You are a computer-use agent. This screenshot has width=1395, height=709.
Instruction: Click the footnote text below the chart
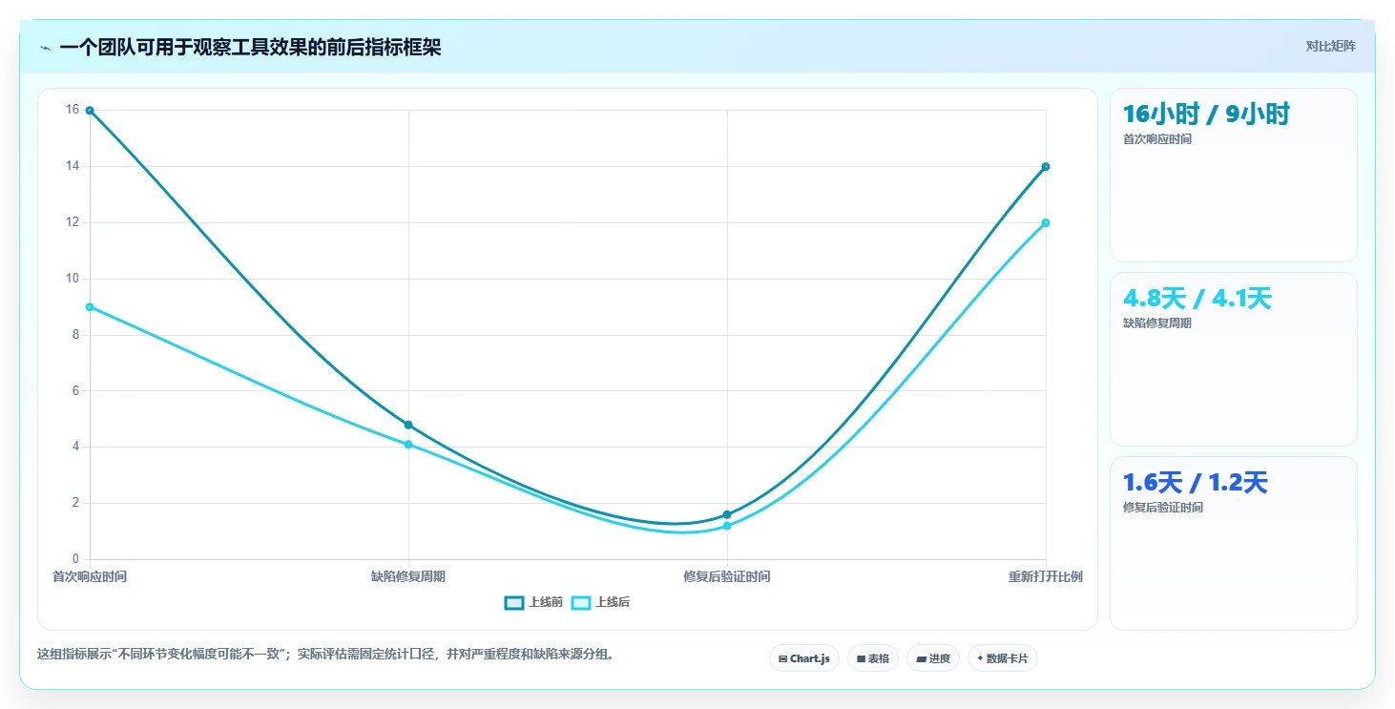click(326, 655)
